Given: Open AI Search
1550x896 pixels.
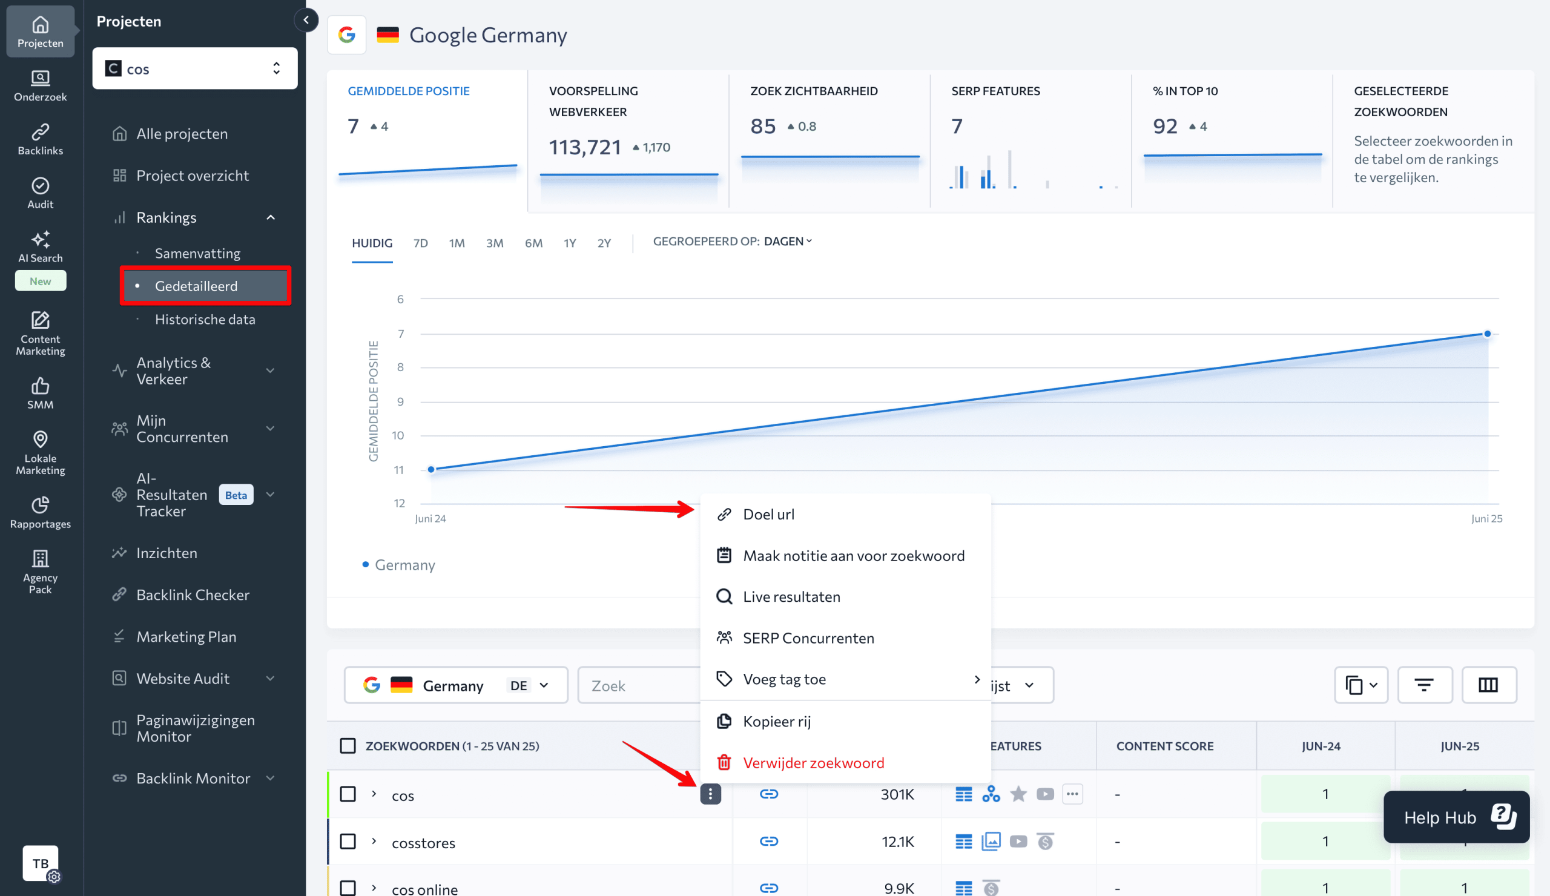Looking at the screenshot, I should [x=40, y=247].
